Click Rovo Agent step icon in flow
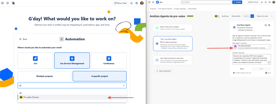Image resolution: width=276 pixels, height=104 pixels. click(x=157, y=43)
